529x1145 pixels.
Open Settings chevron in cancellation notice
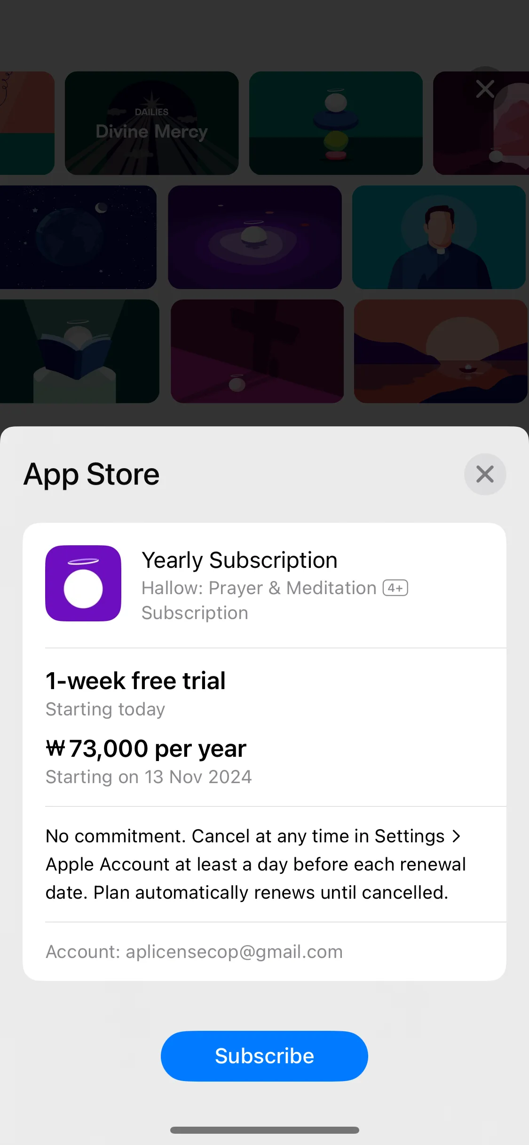[x=456, y=836]
